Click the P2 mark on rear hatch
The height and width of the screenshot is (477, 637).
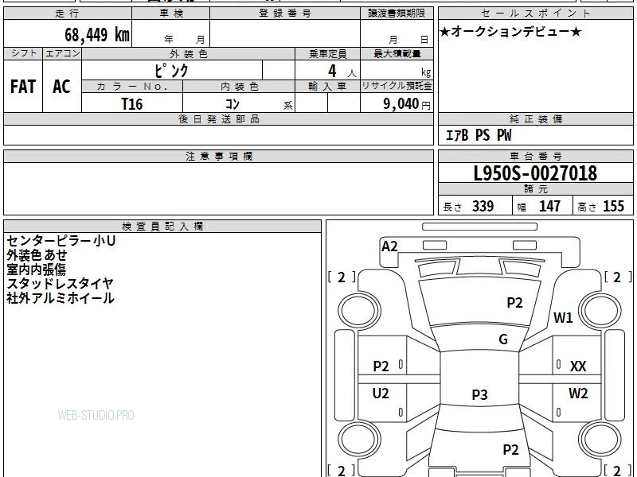510,449
